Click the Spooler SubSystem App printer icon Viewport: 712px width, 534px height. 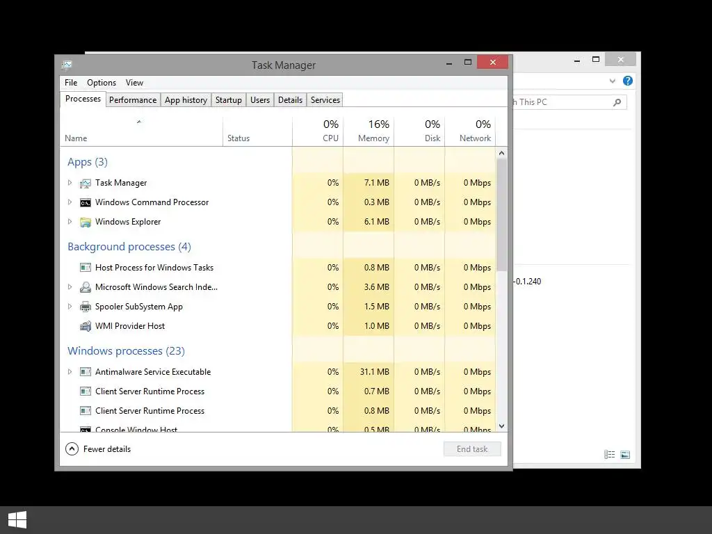coord(86,307)
